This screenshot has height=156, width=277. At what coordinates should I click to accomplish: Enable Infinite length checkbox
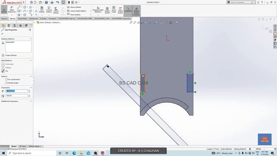(6, 83)
